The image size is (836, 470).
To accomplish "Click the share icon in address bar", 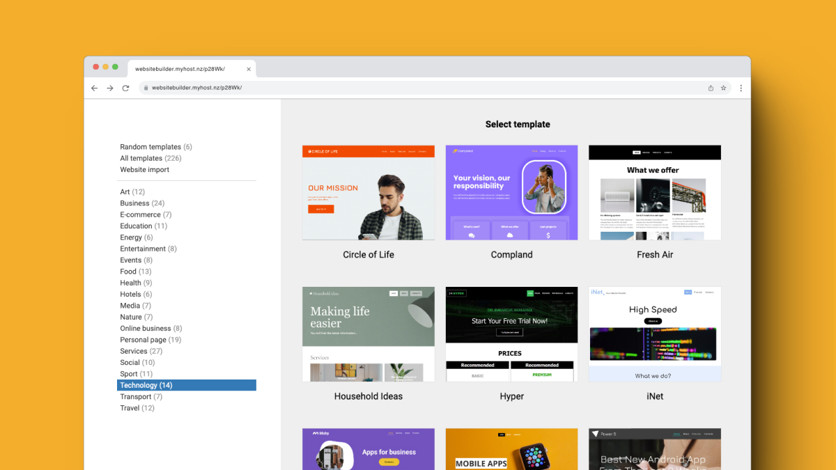I will (711, 88).
